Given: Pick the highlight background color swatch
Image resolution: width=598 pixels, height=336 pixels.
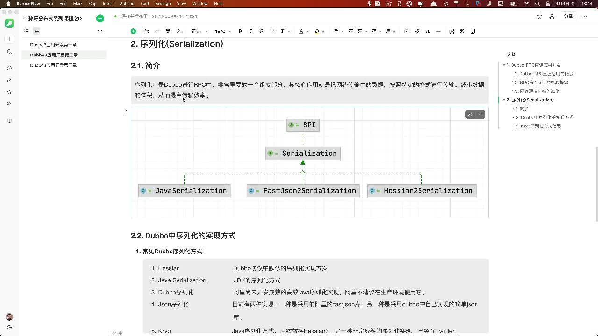Looking at the screenshot, I should (x=317, y=31).
